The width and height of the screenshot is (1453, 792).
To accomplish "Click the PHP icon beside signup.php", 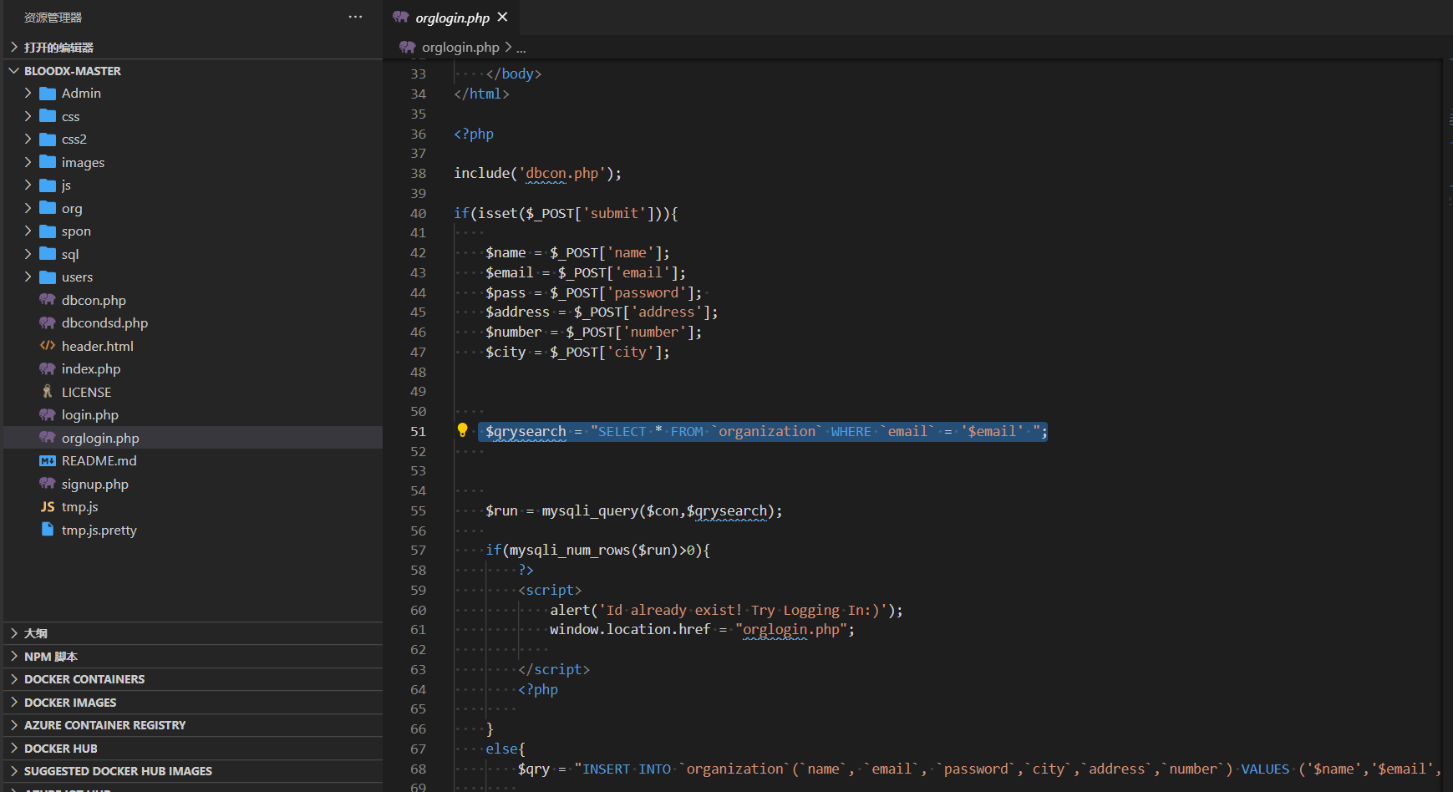I will tap(48, 484).
